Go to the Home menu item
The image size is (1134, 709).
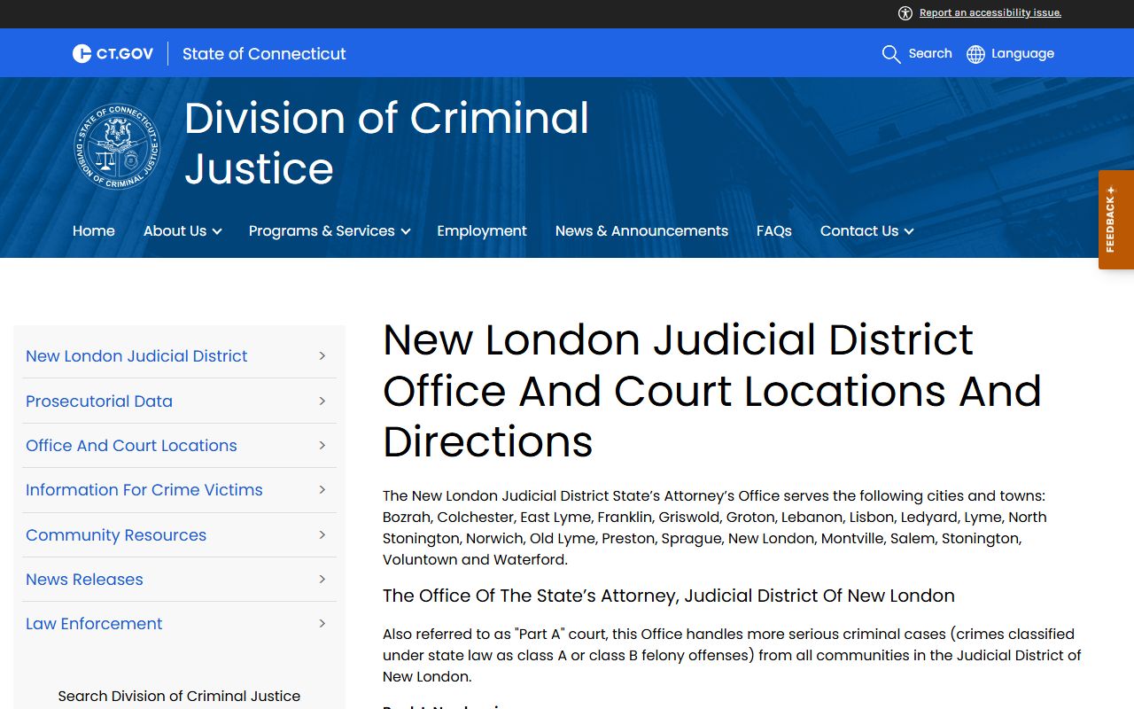(x=94, y=231)
